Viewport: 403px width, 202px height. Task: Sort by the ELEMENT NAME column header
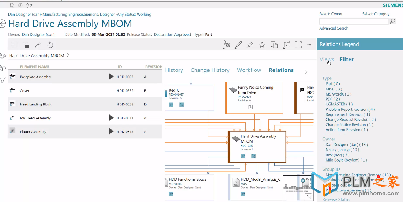pos(35,67)
